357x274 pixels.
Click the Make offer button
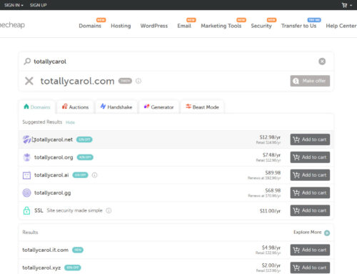(x=310, y=81)
